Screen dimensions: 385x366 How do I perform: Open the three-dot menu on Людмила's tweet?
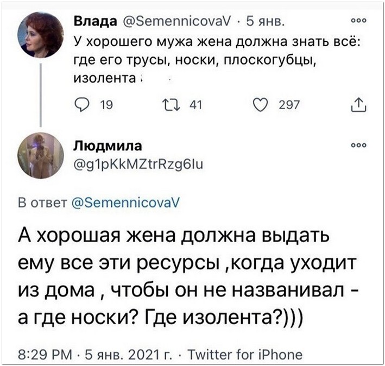click(x=359, y=146)
